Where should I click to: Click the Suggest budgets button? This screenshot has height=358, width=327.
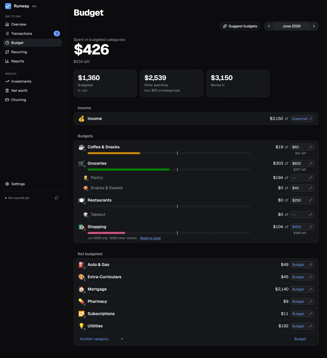tap(240, 26)
